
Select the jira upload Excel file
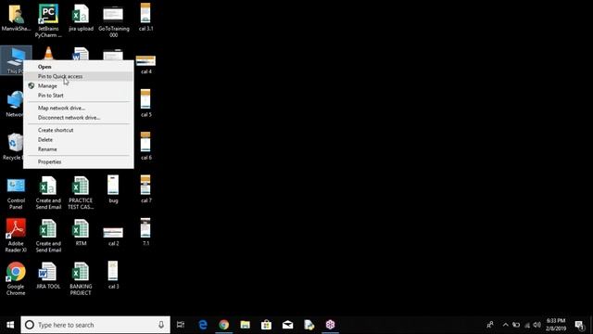(81, 18)
